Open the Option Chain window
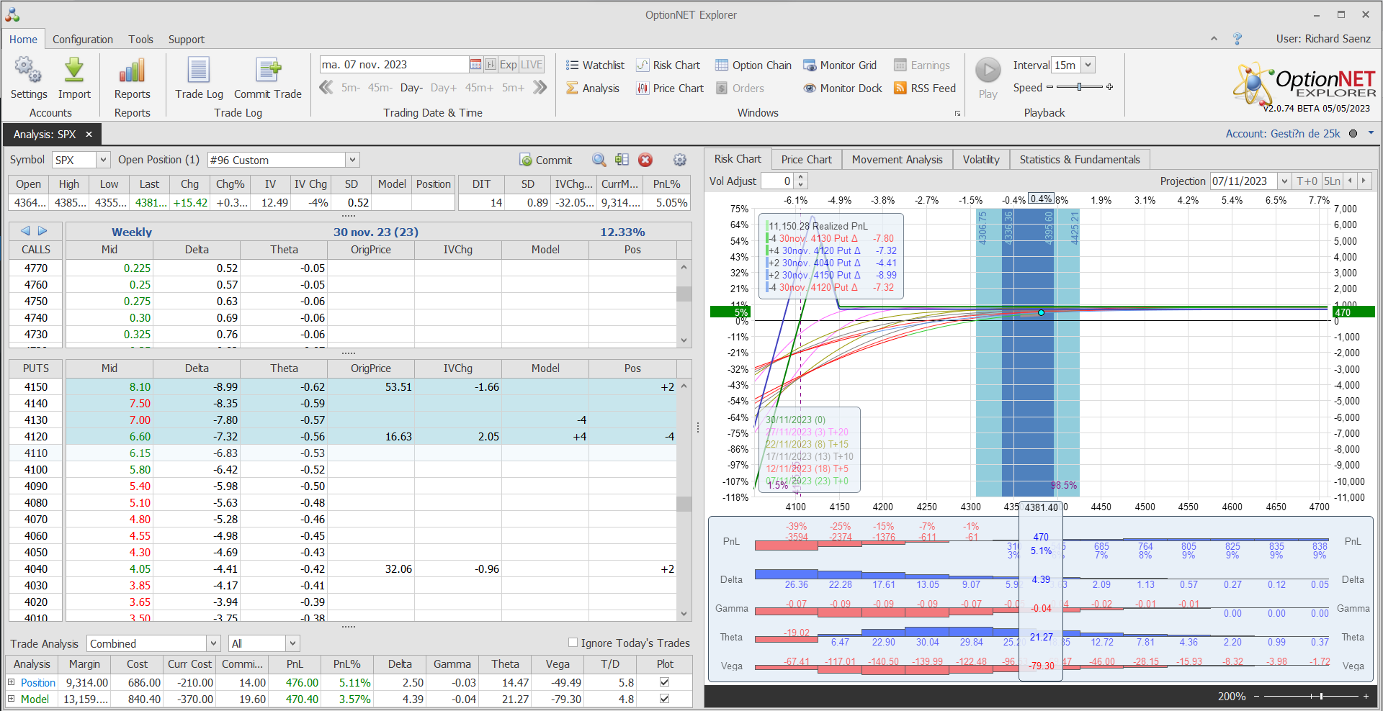 pos(753,65)
